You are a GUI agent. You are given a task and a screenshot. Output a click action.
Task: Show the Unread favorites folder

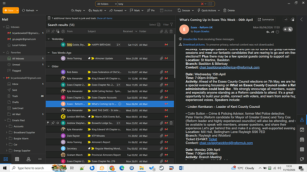pyautogui.click(x=16, y=65)
